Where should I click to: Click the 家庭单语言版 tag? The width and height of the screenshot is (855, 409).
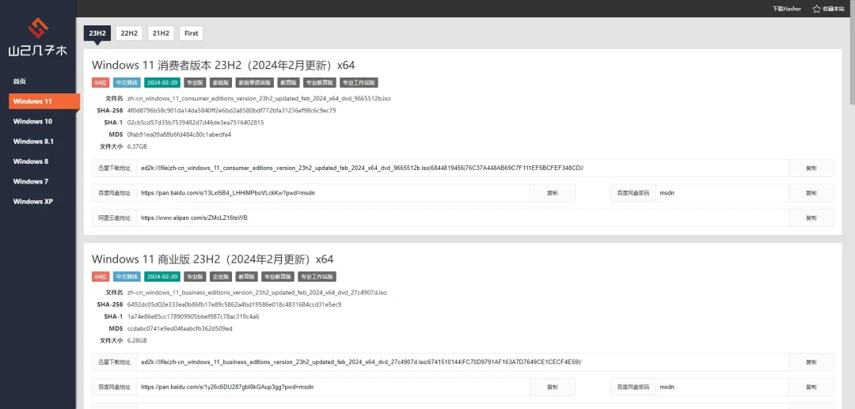pyautogui.click(x=254, y=83)
